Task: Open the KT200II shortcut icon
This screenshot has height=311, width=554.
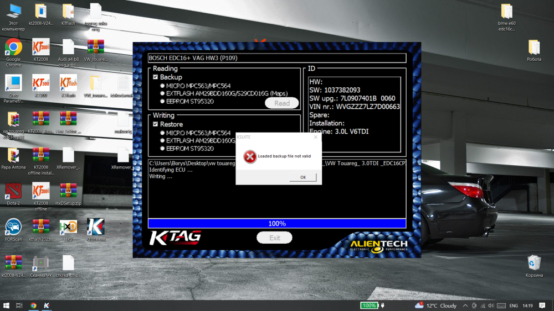Action: 40,50
